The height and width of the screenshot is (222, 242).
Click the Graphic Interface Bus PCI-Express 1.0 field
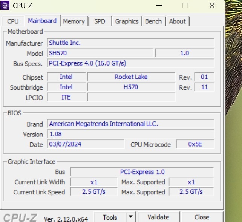coord(142,172)
